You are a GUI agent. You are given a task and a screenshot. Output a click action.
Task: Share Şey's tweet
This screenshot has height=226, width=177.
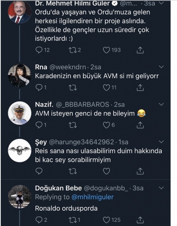coord(140,171)
